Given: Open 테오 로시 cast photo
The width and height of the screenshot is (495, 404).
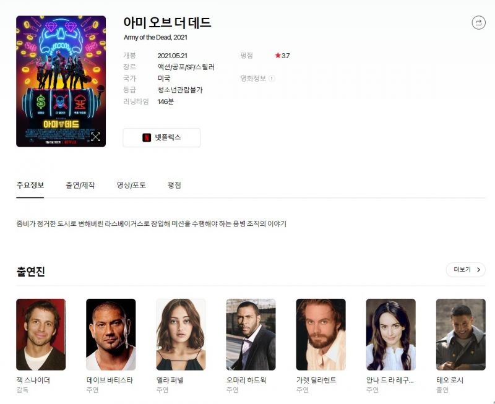Looking at the screenshot, I should click(x=460, y=334).
